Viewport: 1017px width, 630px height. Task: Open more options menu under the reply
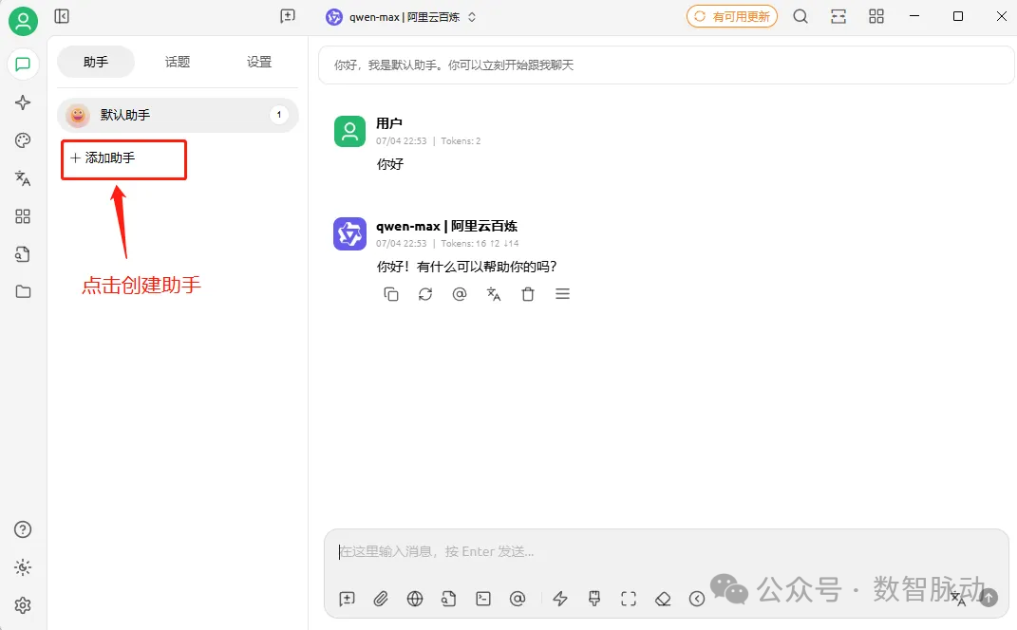click(x=562, y=294)
